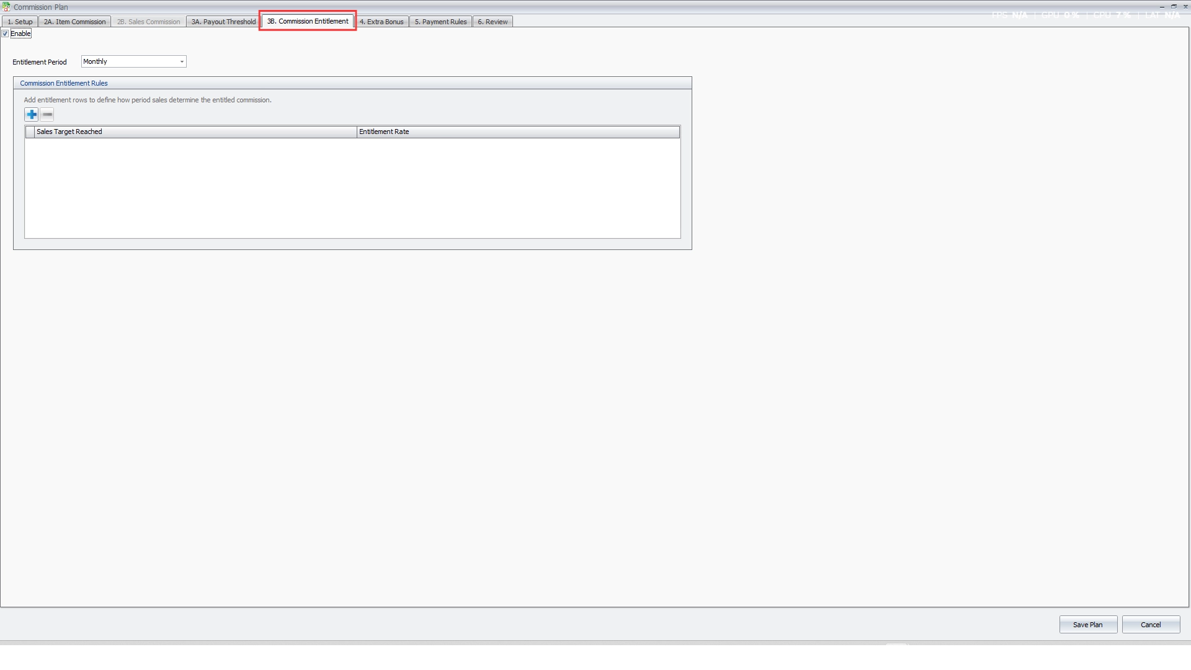
Task: Click the Entitlement Rate column header
Action: 518,132
